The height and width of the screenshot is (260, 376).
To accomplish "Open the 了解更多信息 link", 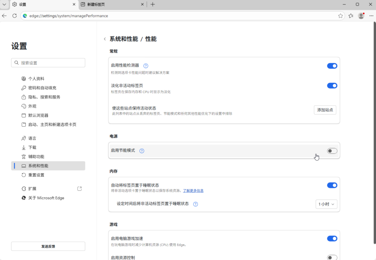I will click(x=193, y=191).
